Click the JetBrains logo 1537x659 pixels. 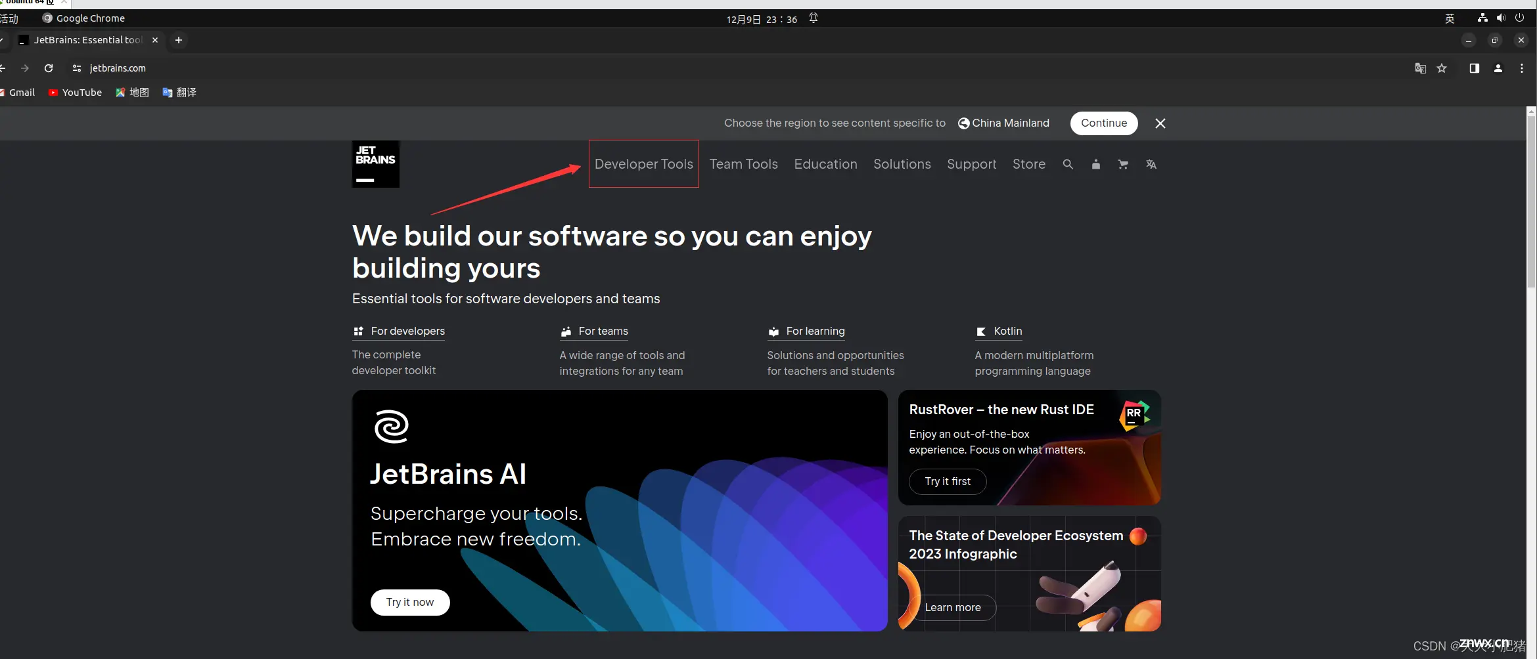tap(375, 164)
